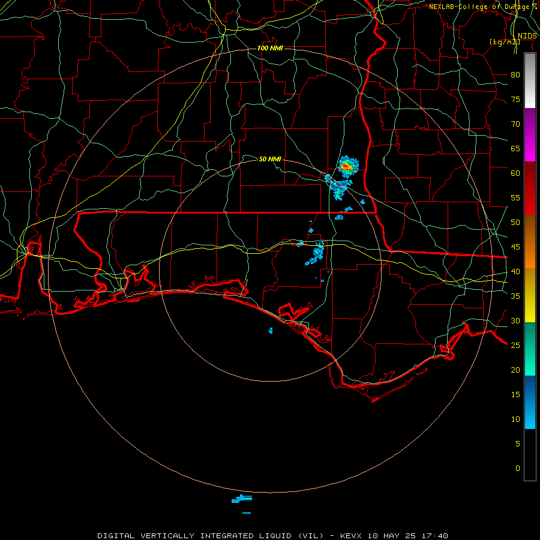The width and height of the screenshot is (540, 540).
Task: Select the magenta-purple segment of the color bar
Action: tap(530, 135)
